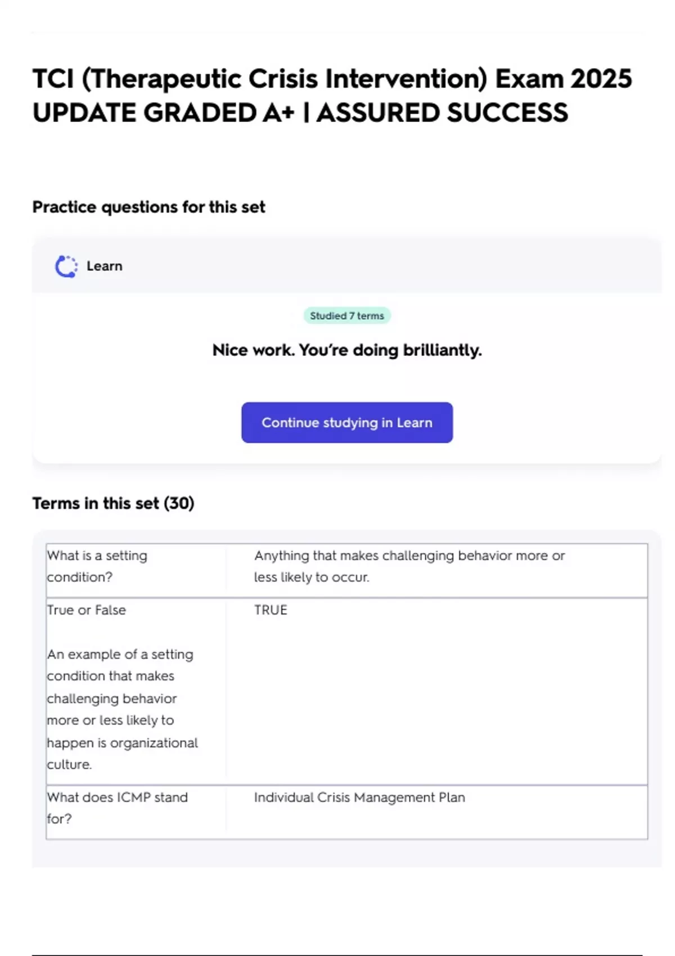The width and height of the screenshot is (675, 956).
Task: Select the 'True or False' term text
Action: 87,610
